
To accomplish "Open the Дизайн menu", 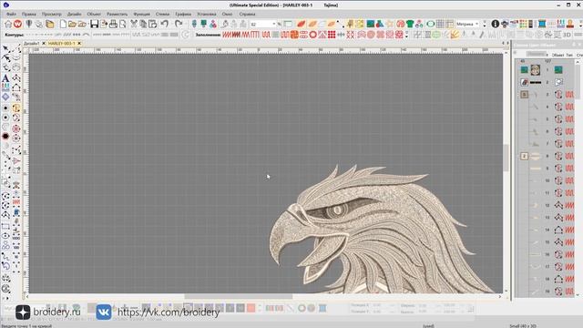I will pyautogui.click(x=74, y=15).
